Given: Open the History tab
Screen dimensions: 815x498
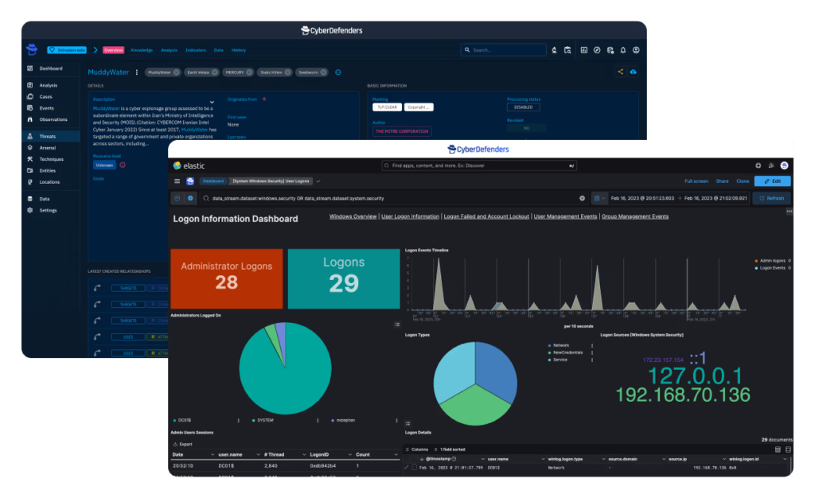Looking at the screenshot, I should (239, 50).
